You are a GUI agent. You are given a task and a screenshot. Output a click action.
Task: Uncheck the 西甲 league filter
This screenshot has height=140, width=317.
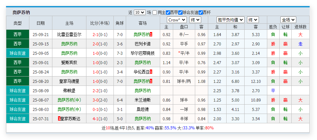click(168, 12)
